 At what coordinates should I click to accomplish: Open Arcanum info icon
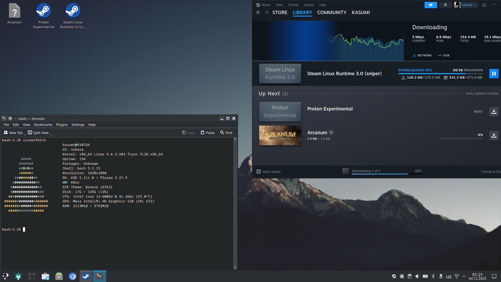coord(331,132)
